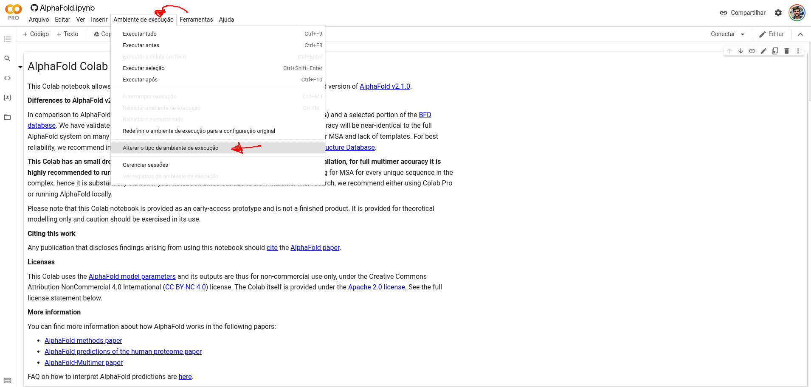Close the Ambiente de execução menu
This screenshot has height=387, width=811.
click(x=144, y=20)
